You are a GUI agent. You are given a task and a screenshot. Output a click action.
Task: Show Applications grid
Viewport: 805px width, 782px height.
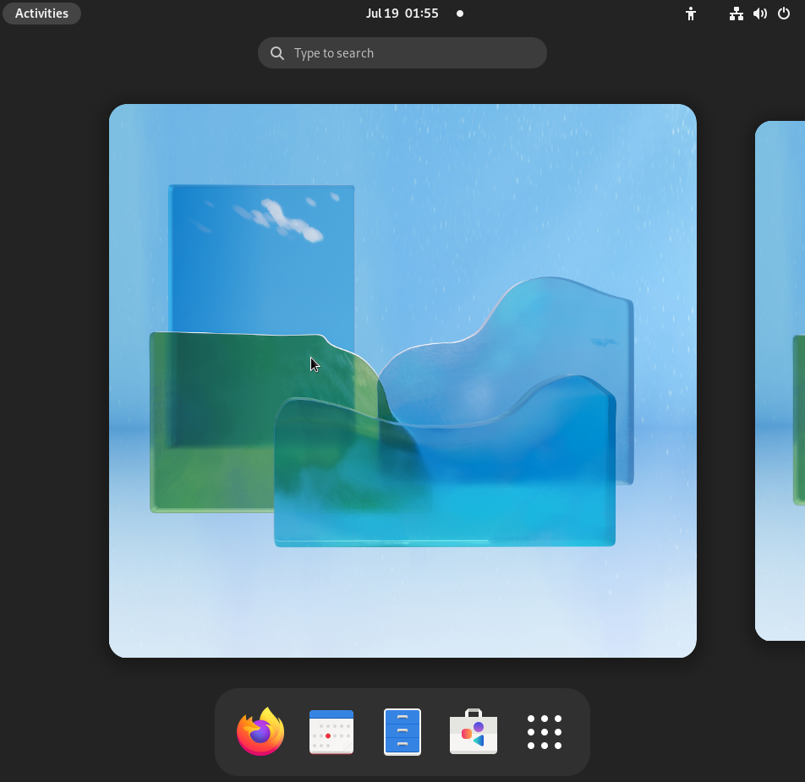(545, 732)
